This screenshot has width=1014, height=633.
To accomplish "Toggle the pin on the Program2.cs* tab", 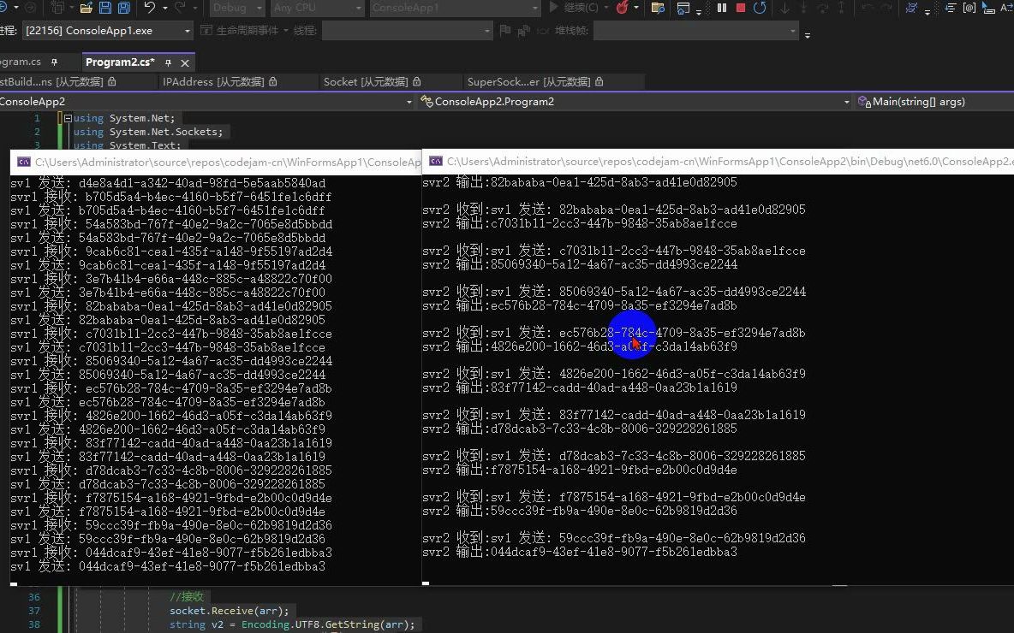I will 170,62.
